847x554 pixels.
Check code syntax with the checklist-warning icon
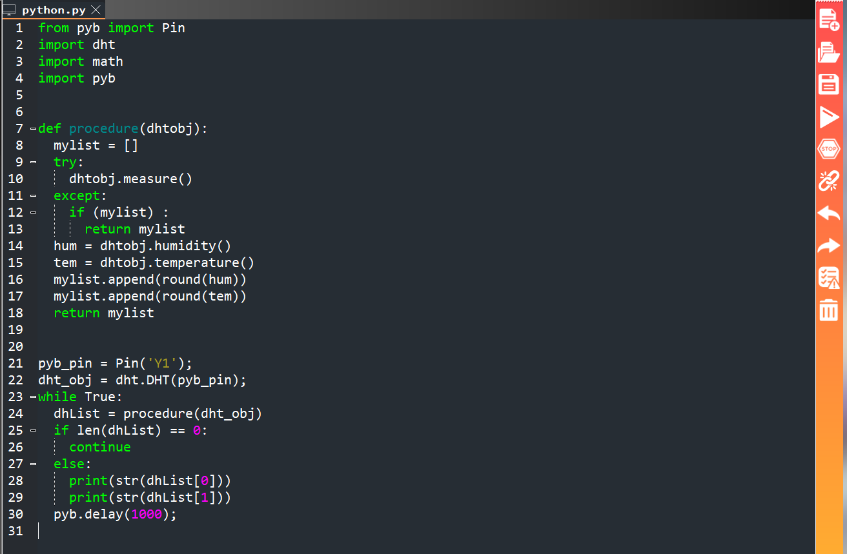[829, 278]
